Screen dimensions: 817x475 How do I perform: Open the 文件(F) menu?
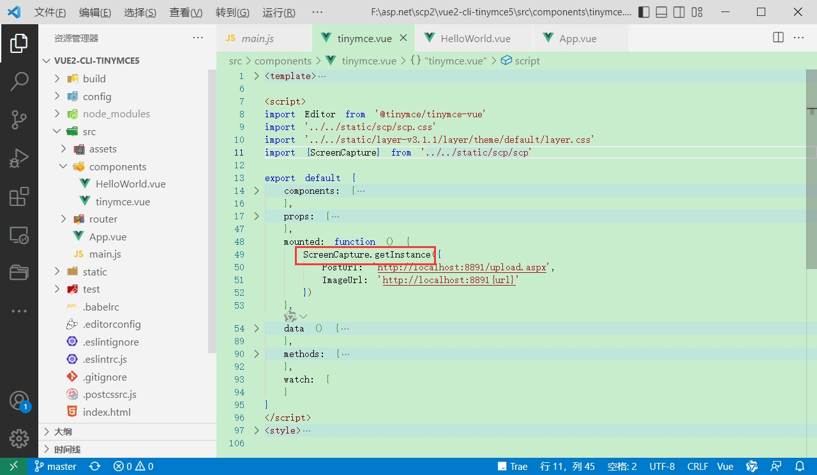(50, 13)
